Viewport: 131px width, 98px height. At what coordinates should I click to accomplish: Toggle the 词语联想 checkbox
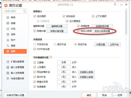[78, 26]
